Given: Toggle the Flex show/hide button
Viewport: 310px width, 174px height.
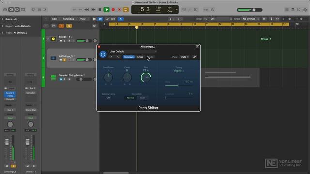Looking at the screenshot, I should click(x=113, y=19).
